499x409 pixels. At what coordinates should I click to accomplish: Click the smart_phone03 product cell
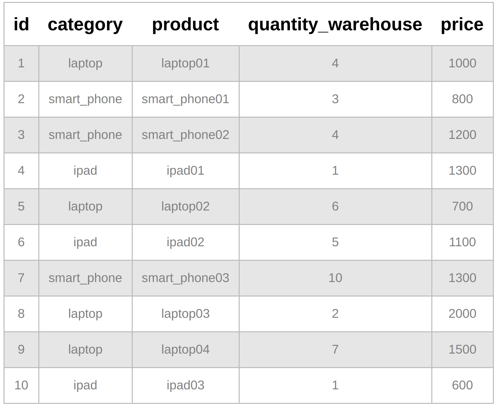pyautogui.click(x=185, y=278)
